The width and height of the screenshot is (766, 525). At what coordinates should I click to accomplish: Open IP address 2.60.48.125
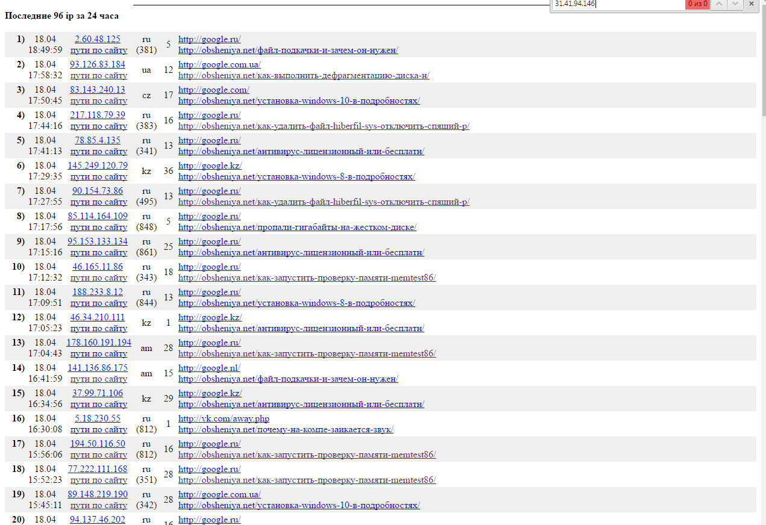[x=98, y=39]
